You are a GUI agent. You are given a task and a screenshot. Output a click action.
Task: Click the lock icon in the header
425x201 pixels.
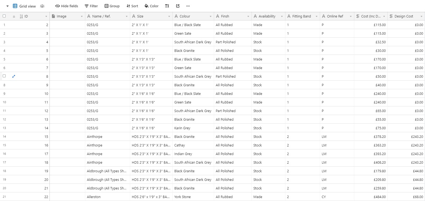pos(14,16)
